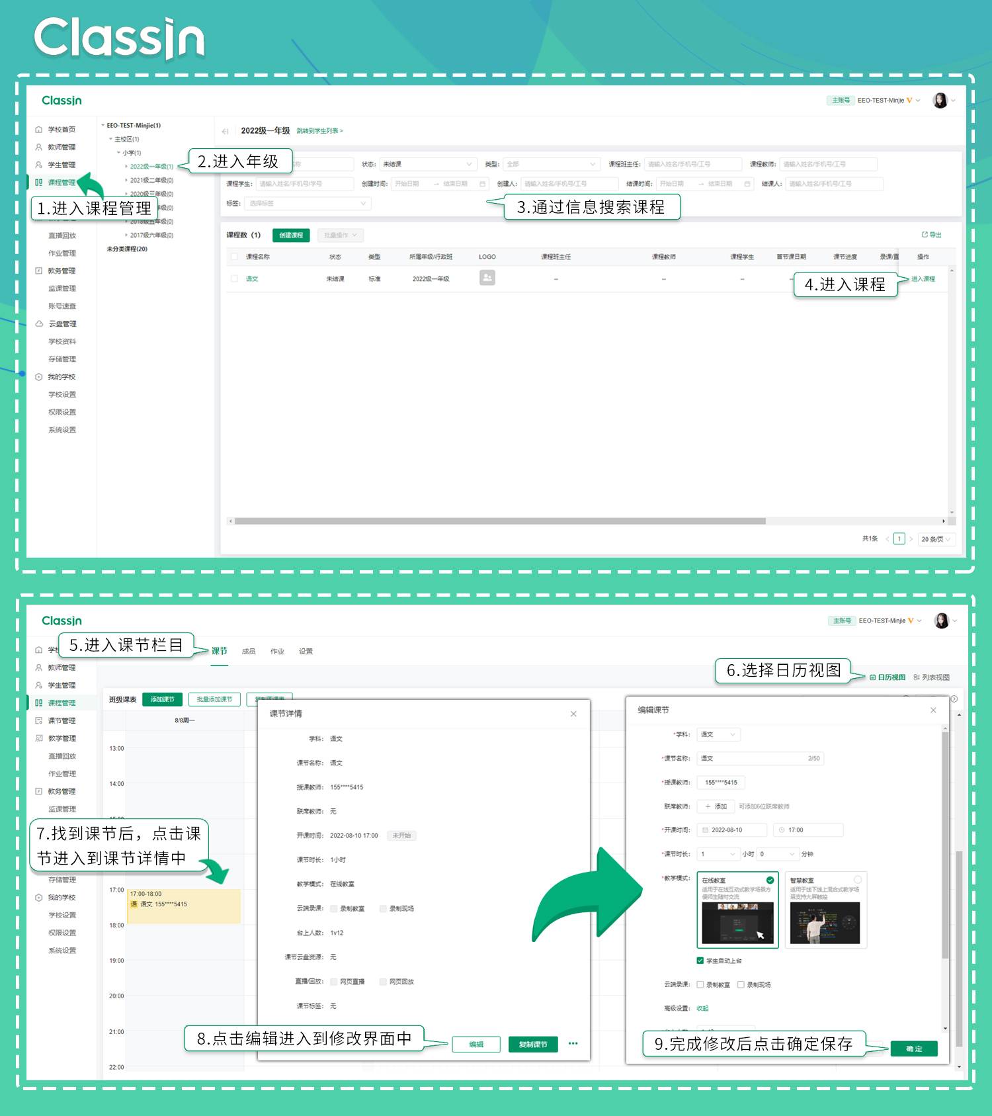Viewport: 992px width, 1116px height.
Task: Click the 创建课程 button
Action: pos(291,236)
